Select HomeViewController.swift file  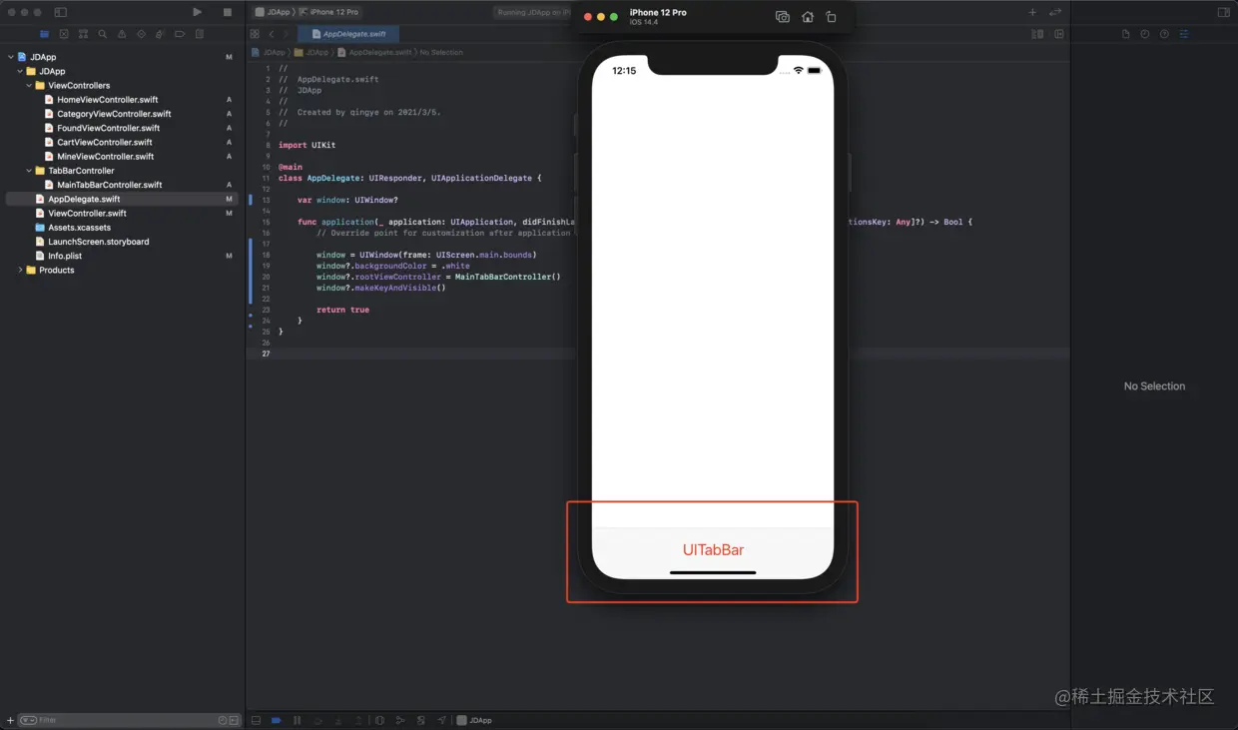(107, 100)
